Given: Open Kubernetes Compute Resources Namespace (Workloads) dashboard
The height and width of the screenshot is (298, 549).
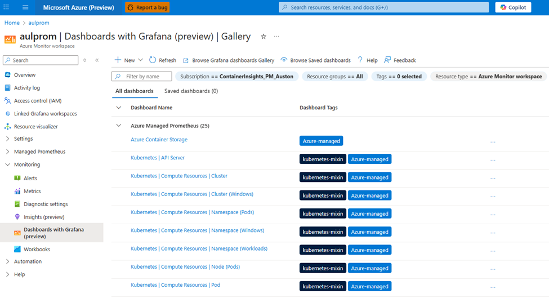Looking at the screenshot, I should click(x=199, y=248).
